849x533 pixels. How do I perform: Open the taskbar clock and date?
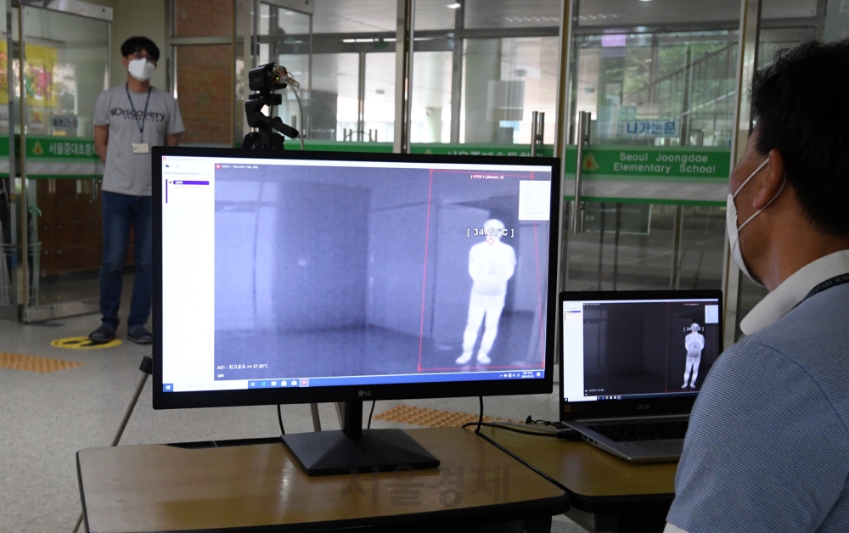click(527, 374)
